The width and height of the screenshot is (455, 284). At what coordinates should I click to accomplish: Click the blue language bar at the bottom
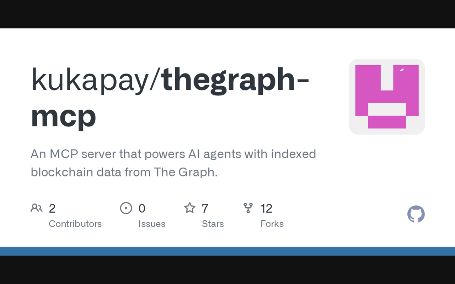[227, 251]
